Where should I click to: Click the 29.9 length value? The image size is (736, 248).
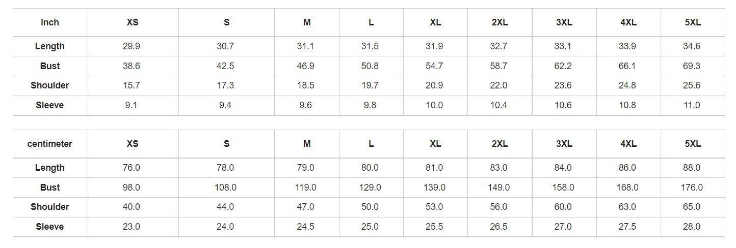tap(132, 46)
